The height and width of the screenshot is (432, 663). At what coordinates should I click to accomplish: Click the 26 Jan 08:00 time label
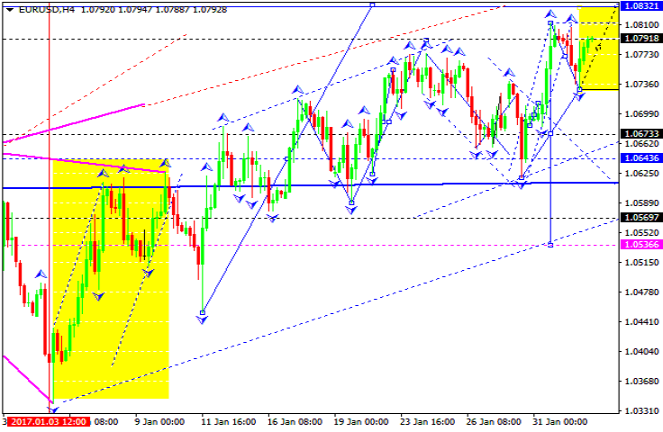coord(494,422)
